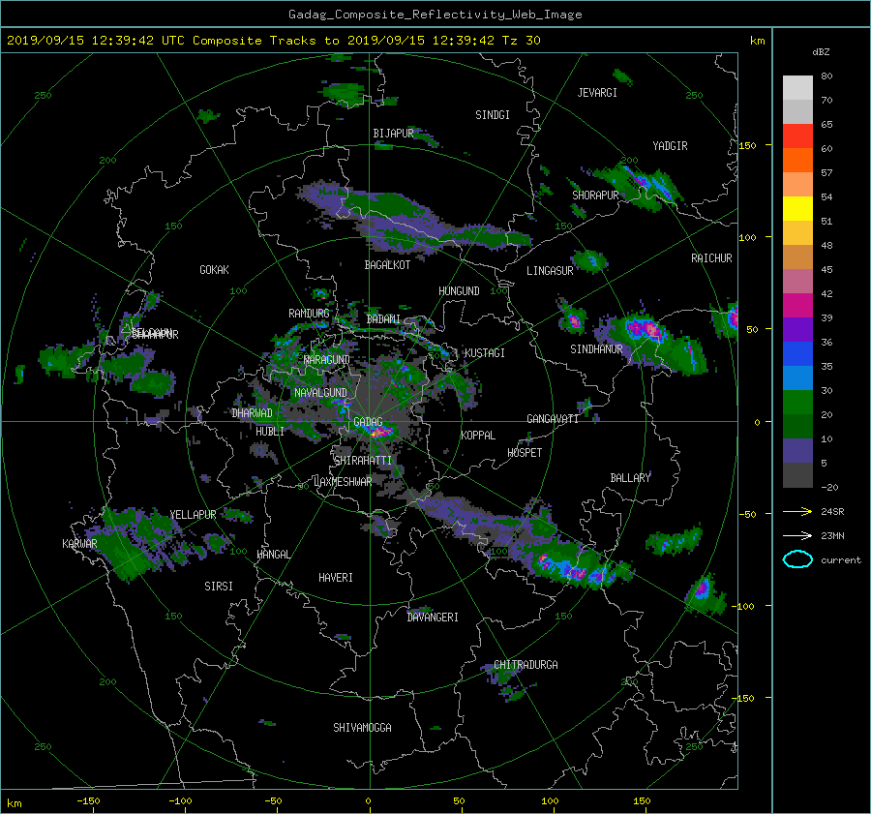Click the 80 value at legend top
Screen dimensions: 871x814
click(826, 76)
